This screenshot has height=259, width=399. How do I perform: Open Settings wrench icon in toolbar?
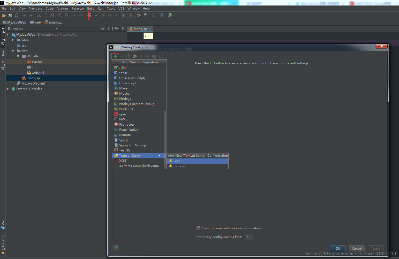click(139, 15)
